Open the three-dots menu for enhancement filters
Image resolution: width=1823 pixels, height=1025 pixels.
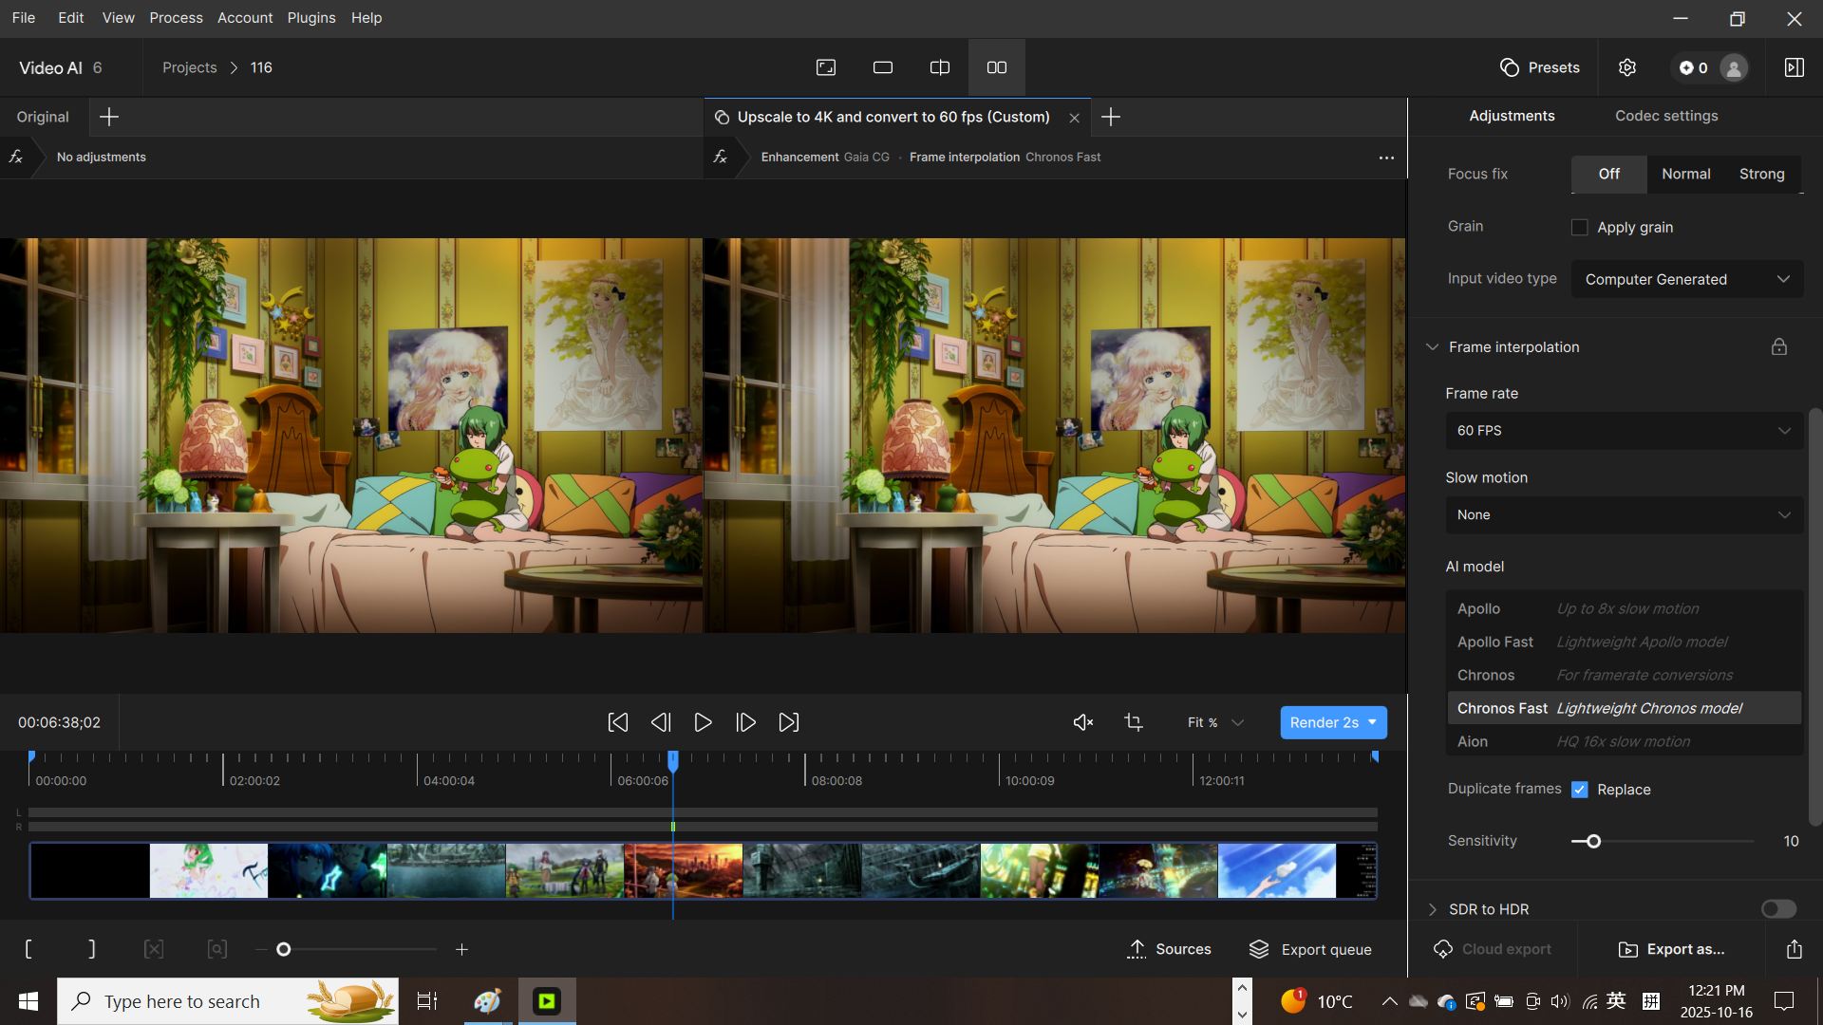pyautogui.click(x=1386, y=158)
